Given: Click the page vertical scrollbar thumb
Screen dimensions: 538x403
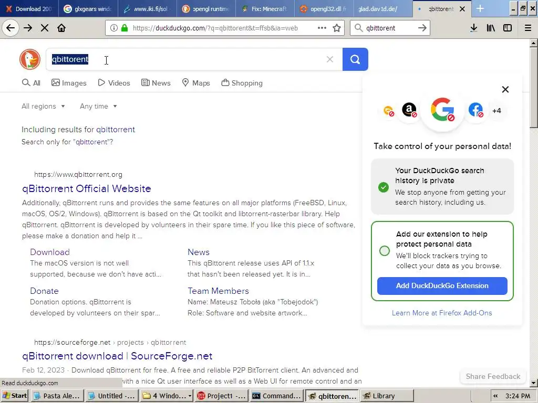Looking at the screenshot, I should click(534, 88).
